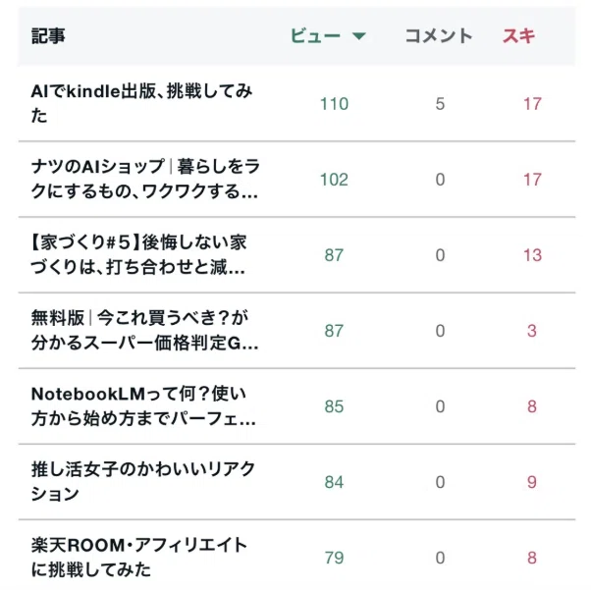This screenshot has height=590, width=591.
Task: Click the view sort arrow next to ビュー
Action: click(359, 36)
